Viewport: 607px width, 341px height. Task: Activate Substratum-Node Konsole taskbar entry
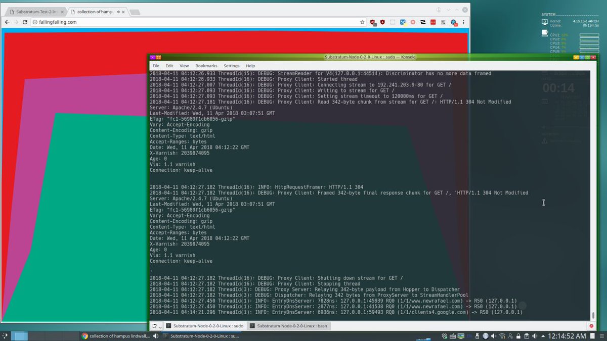[200, 336]
